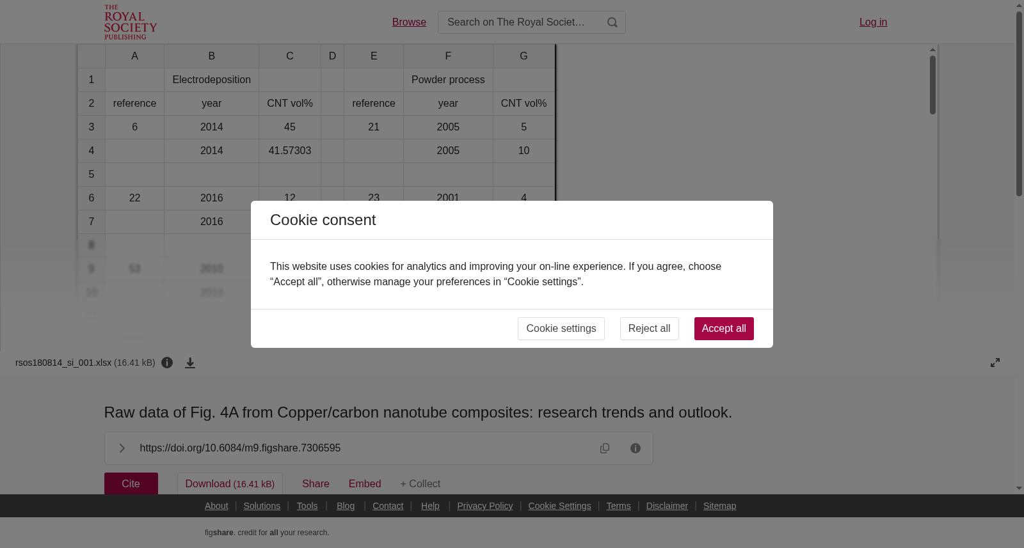Open the Help footer link
The image size is (1024, 548).
[x=430, y=506]
